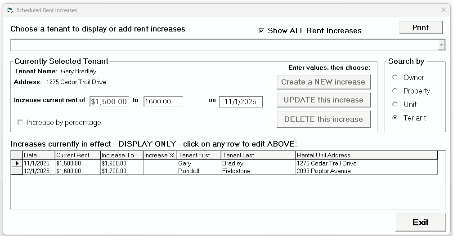Click the app icon in the title bar
This screenshot has width=453, height=236.
[x=10, y=10]
